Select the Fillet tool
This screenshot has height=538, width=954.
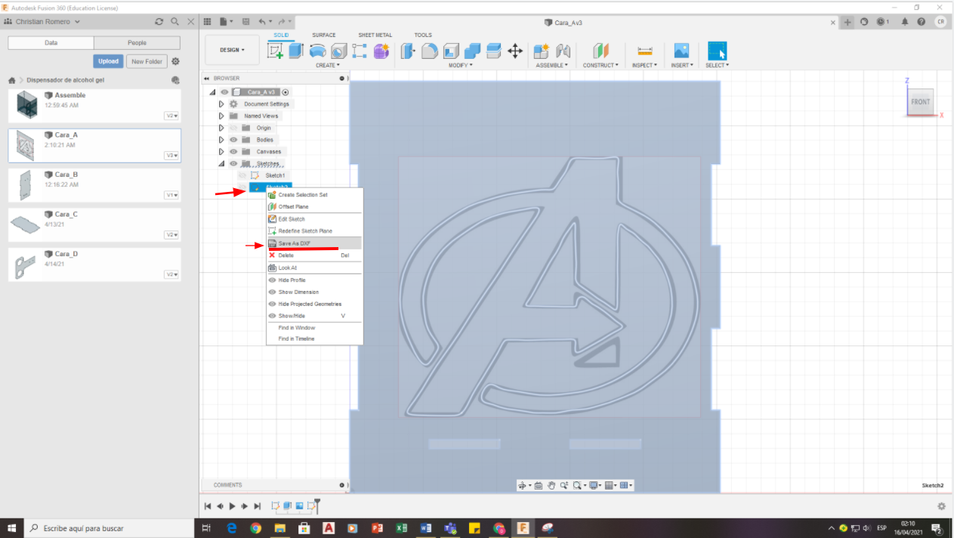(429, 51)
